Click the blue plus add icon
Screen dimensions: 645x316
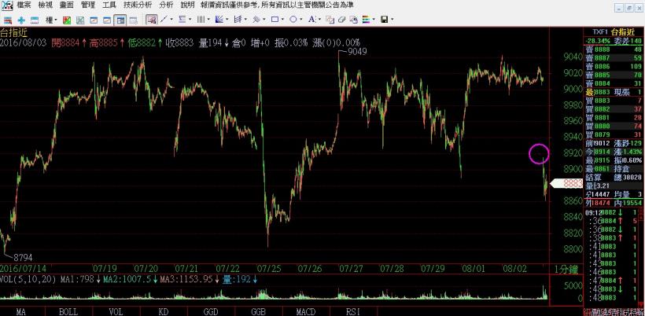pos(21,19)
